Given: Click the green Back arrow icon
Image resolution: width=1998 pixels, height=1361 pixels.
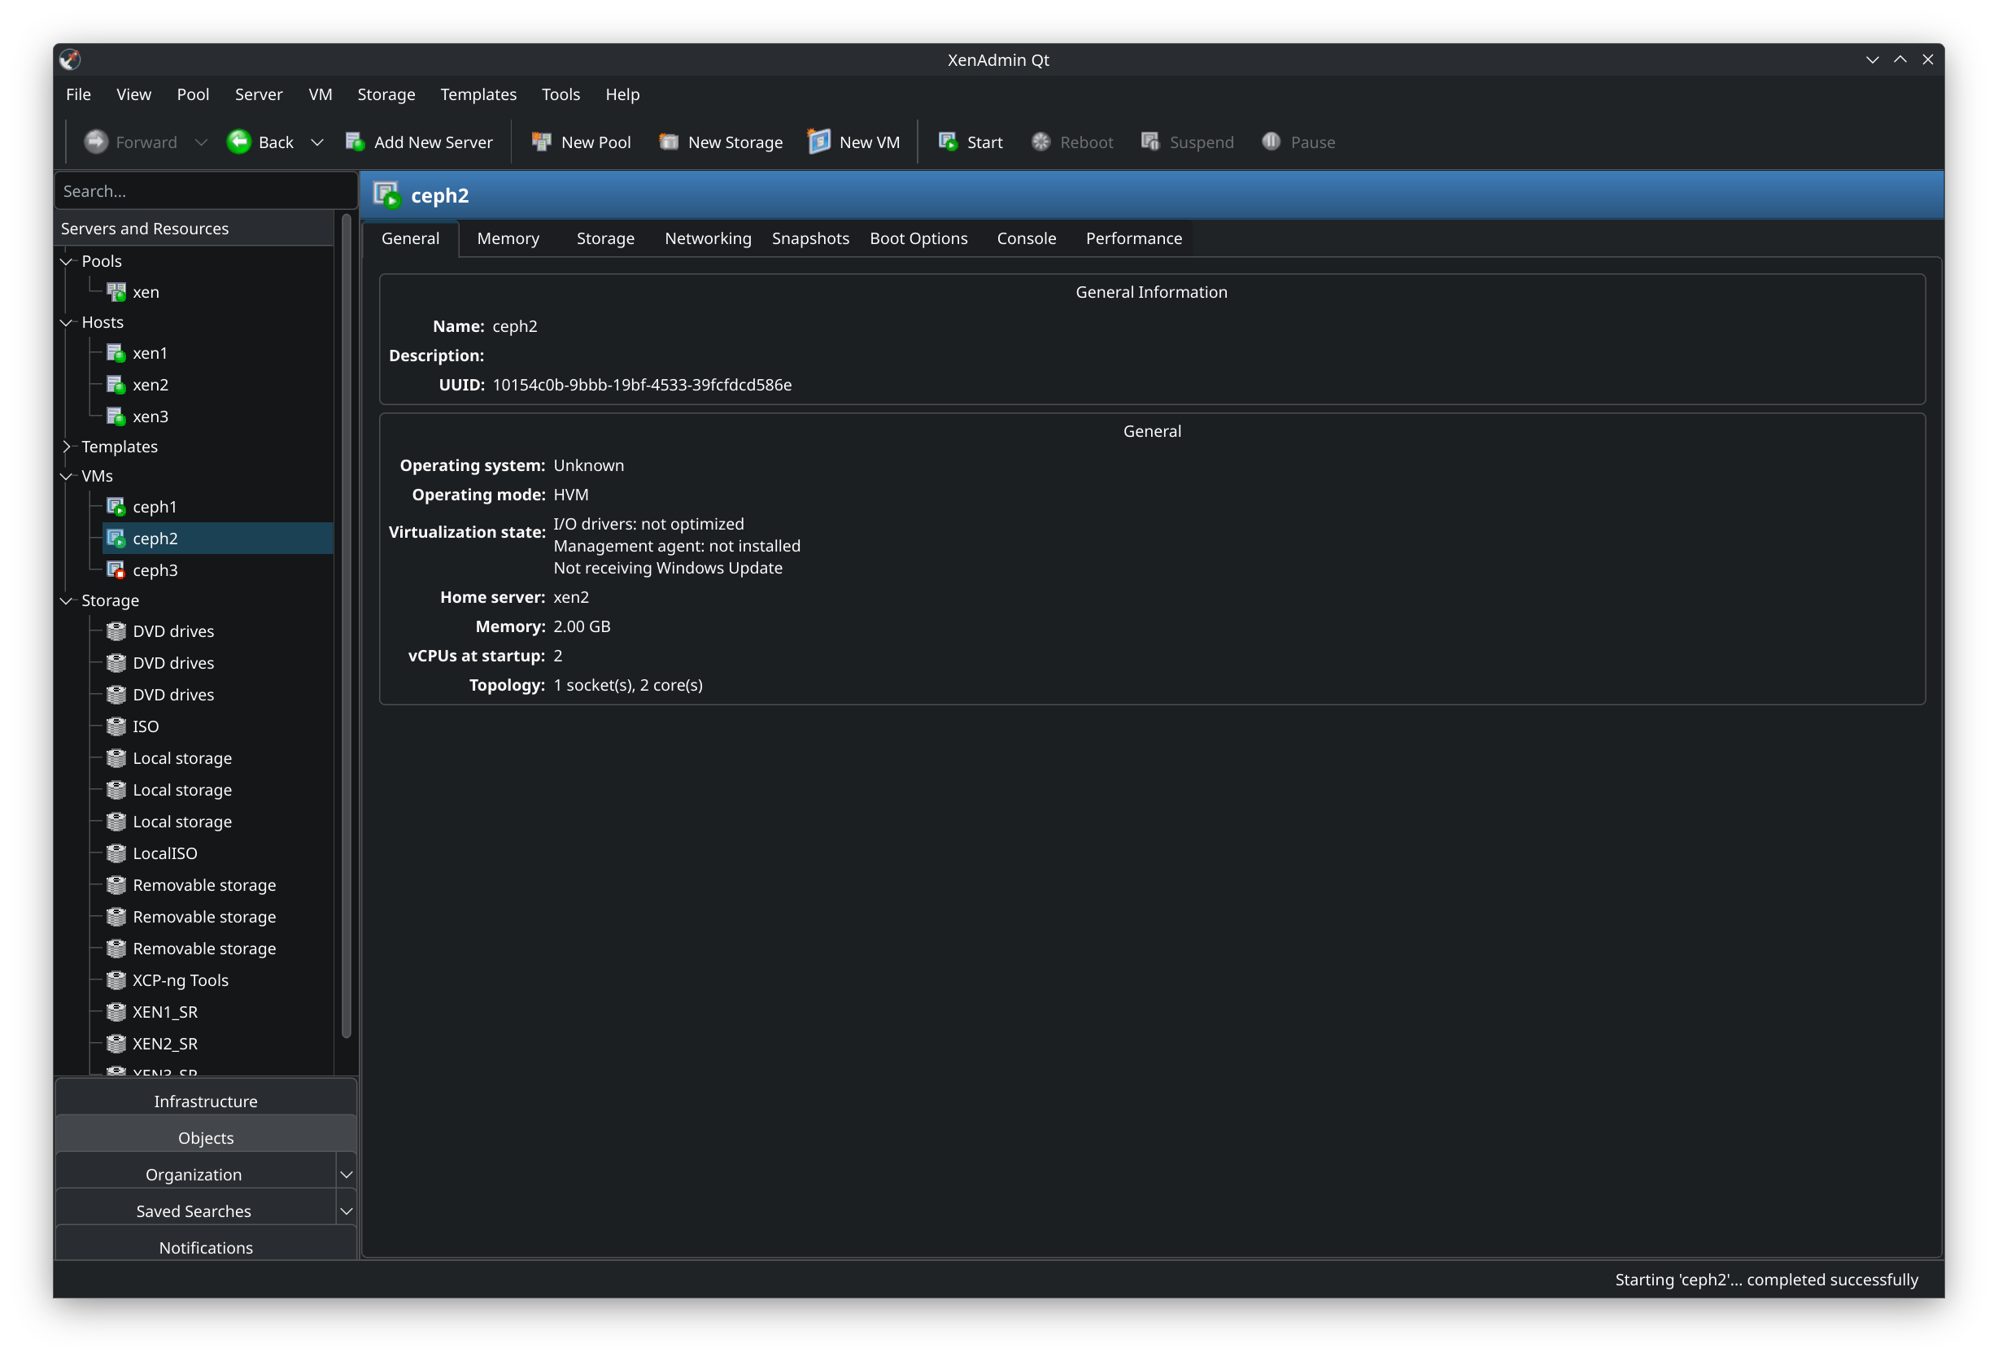Looking at the screenshot, I should coord(239,142).
